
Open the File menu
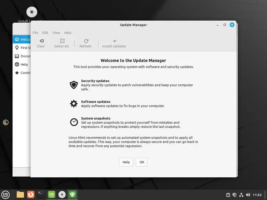[35, 33]
